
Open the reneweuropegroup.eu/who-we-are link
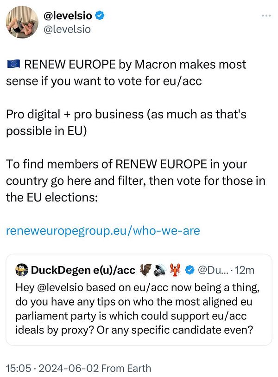pyautogui.click(x=103, y=231)
